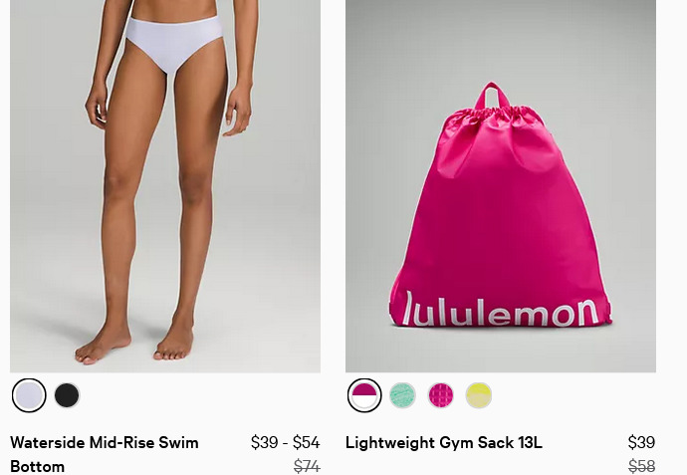Screen dimensions: 687x475
Task: Click the crossed-out $74 original price
Action: pos(307,466)
